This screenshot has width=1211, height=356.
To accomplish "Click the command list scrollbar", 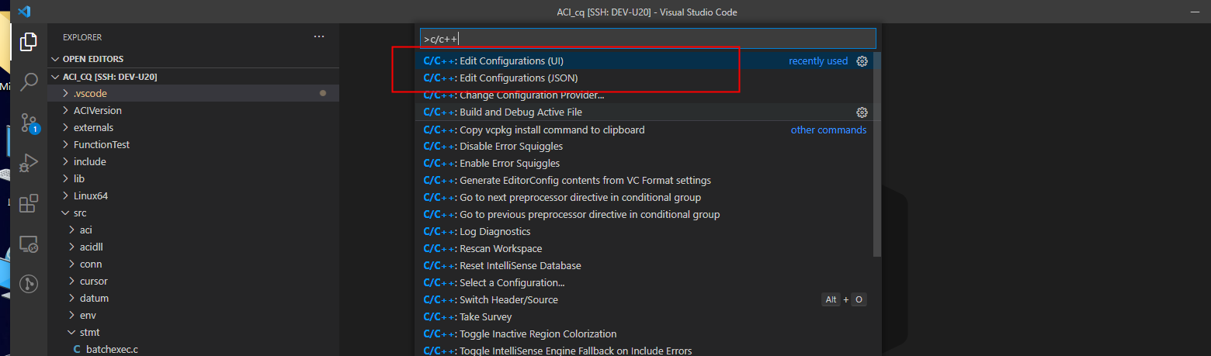I will 877,155.
